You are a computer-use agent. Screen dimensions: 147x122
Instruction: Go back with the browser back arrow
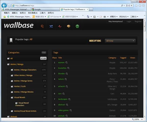pos(4,6)
